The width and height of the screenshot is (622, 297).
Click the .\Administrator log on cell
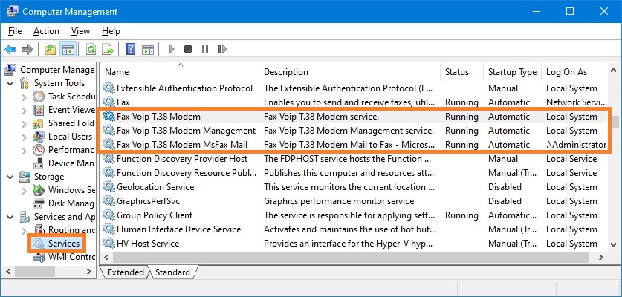(576, 145)
